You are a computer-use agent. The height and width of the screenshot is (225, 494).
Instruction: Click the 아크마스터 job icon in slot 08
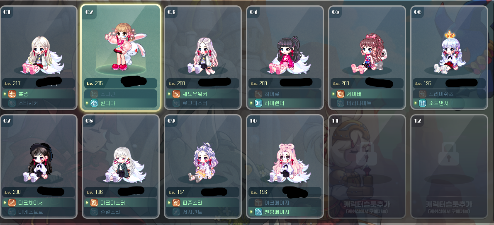(94, 203)
